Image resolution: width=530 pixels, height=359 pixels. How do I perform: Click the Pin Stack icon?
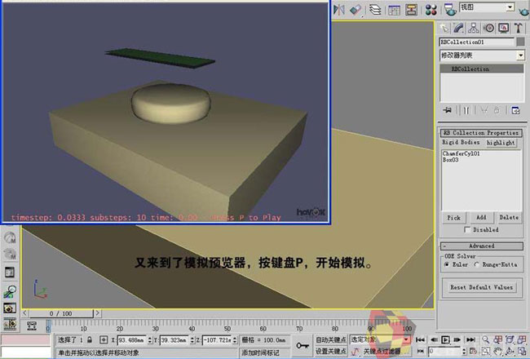pyautogui.click(x=447, y=109)
